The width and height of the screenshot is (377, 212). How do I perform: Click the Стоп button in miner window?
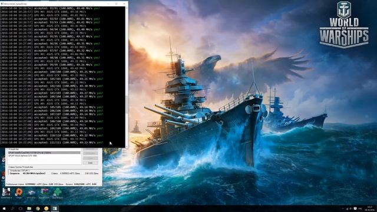pos(90,163)
